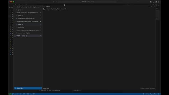Collapse the user onboarding component chevron

(15, 30)
